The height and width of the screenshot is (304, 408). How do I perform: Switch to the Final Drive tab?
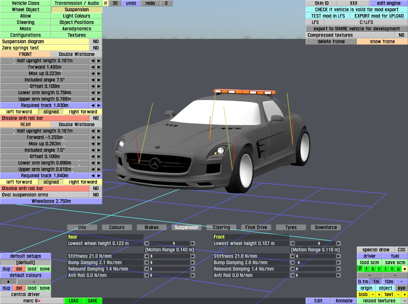256,227
